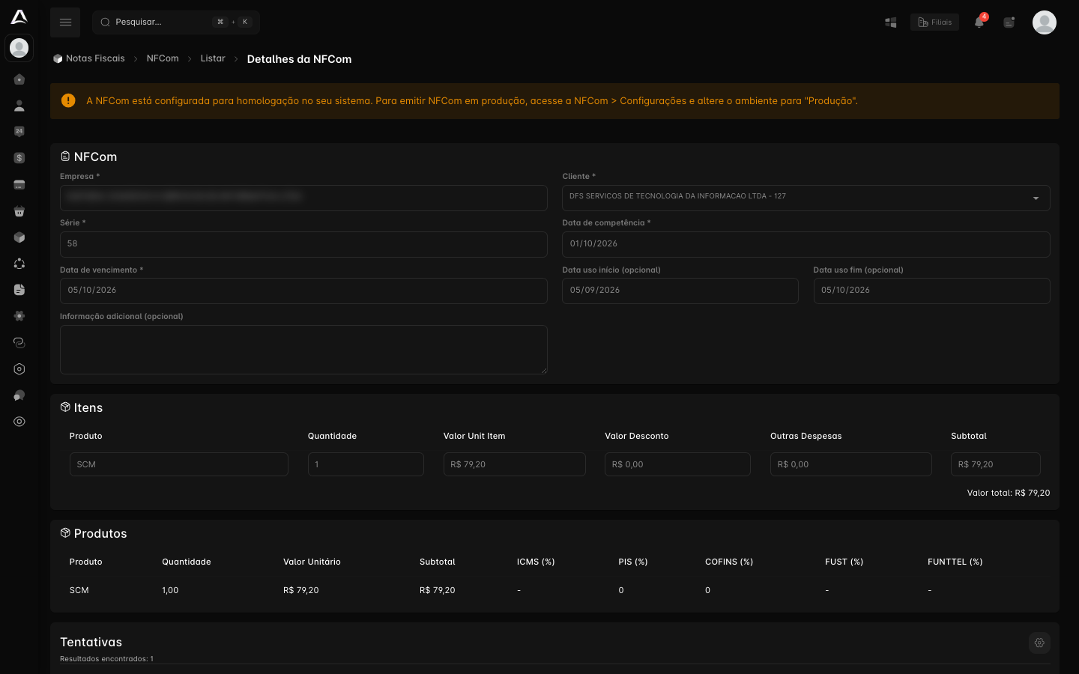Click the Quantidade field in Itens

pos(366,464)
